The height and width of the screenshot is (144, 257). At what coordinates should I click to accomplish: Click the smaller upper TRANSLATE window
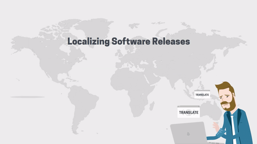pos(202,95)
